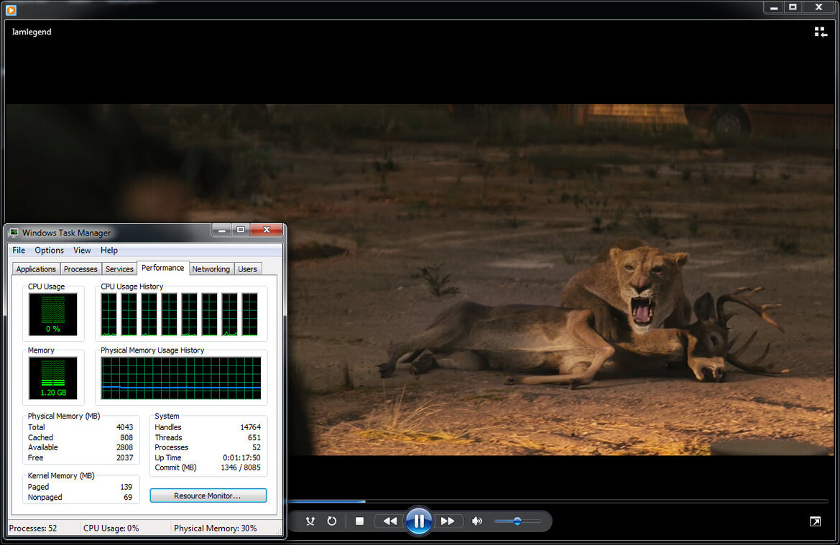This screenshot has height=545, width=840.
Task: Click the Total memory value 4043
Action: point(124,427)
